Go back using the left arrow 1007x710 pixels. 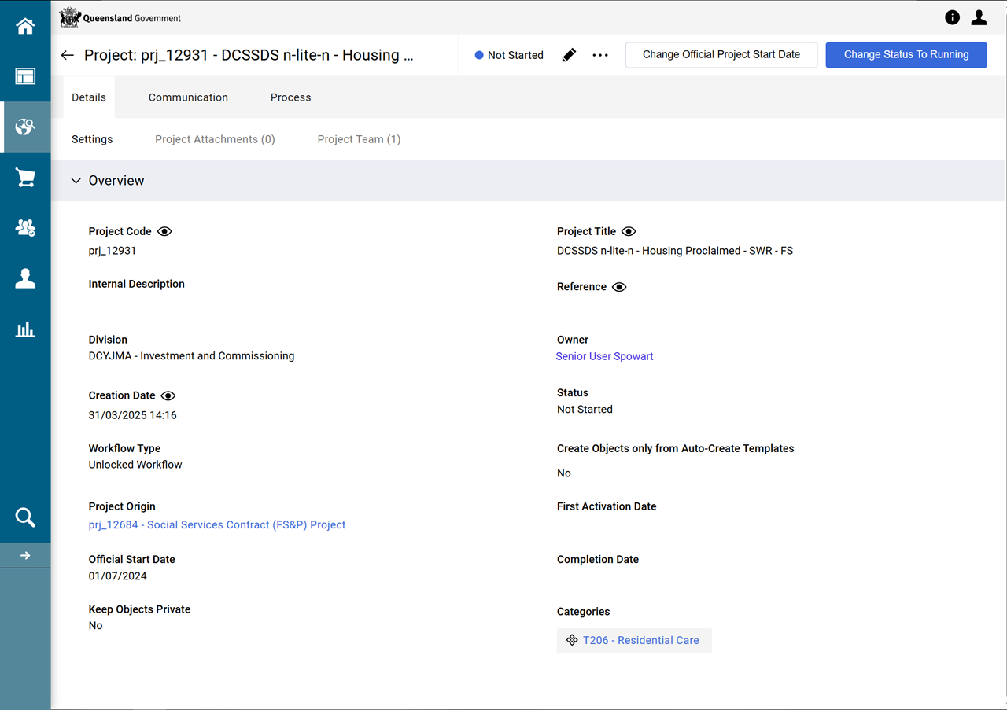point(68,55)
